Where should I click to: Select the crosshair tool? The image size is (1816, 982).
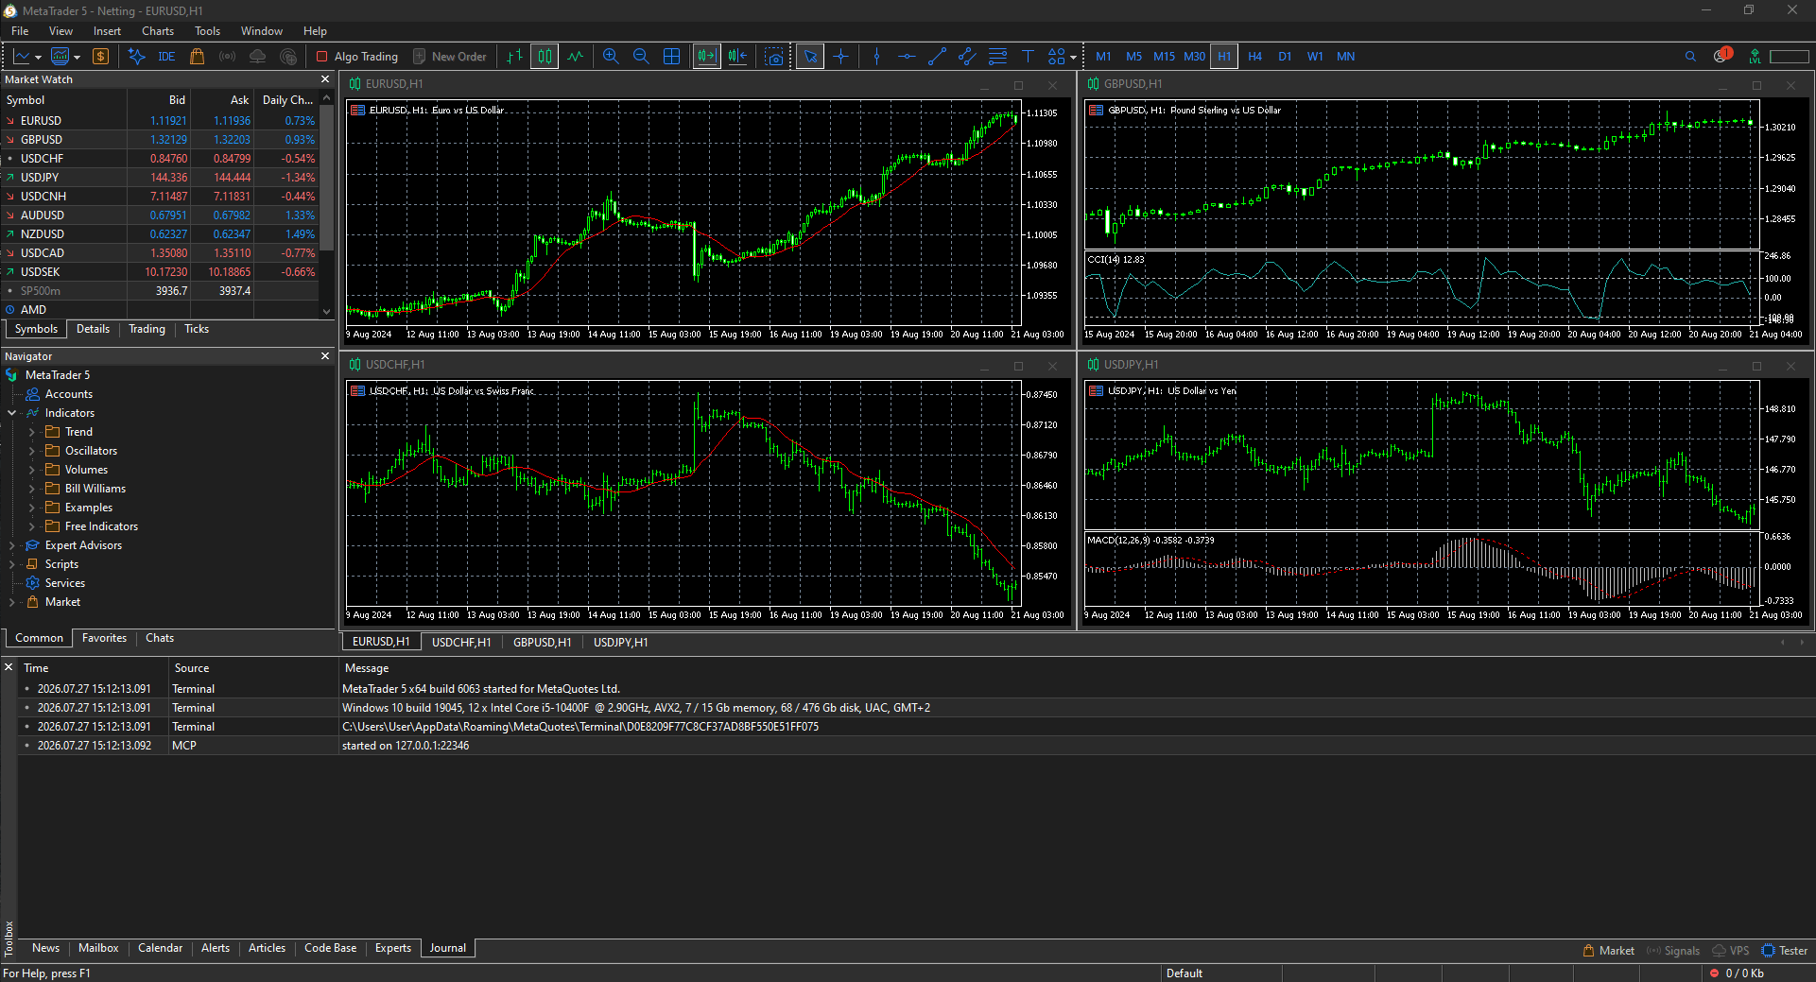840,57
